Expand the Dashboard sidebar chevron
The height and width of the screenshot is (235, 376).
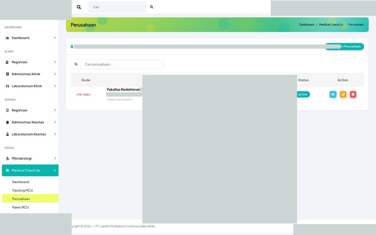click(55, 38)
